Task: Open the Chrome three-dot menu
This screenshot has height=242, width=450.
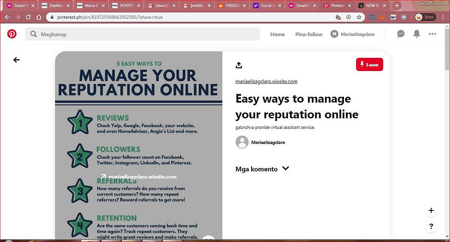Action: tap(443, 17)
